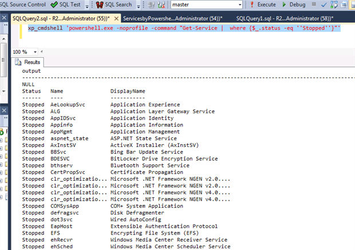Click the AppIDSvc service name
The width and height of the screenshot is (355, 250).
pyautogui.click(x=63, y=118)
